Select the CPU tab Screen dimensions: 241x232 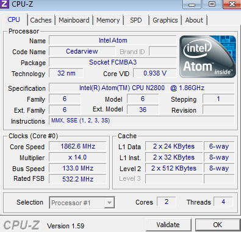point(14,19)
